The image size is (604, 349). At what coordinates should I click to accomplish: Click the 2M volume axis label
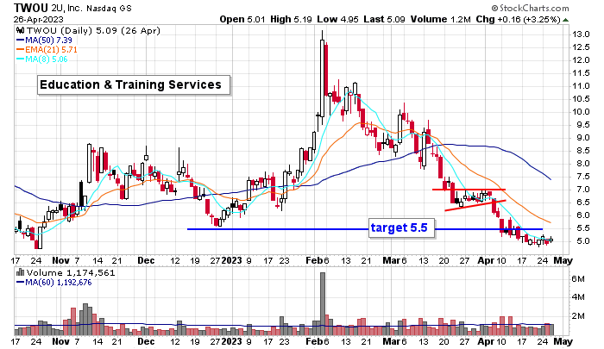tap(578, 316)
